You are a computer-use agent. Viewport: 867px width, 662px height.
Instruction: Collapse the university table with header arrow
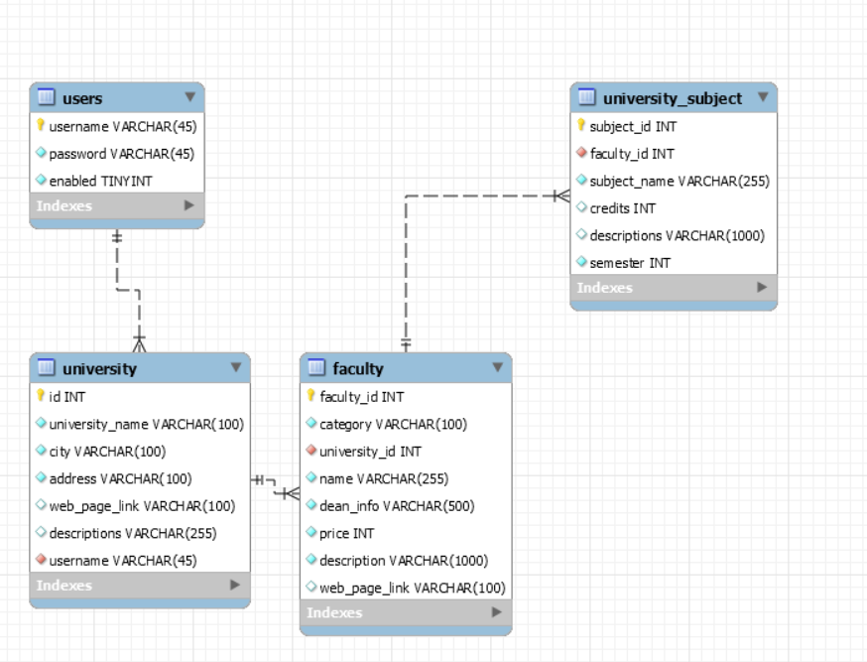pos(235,367)
